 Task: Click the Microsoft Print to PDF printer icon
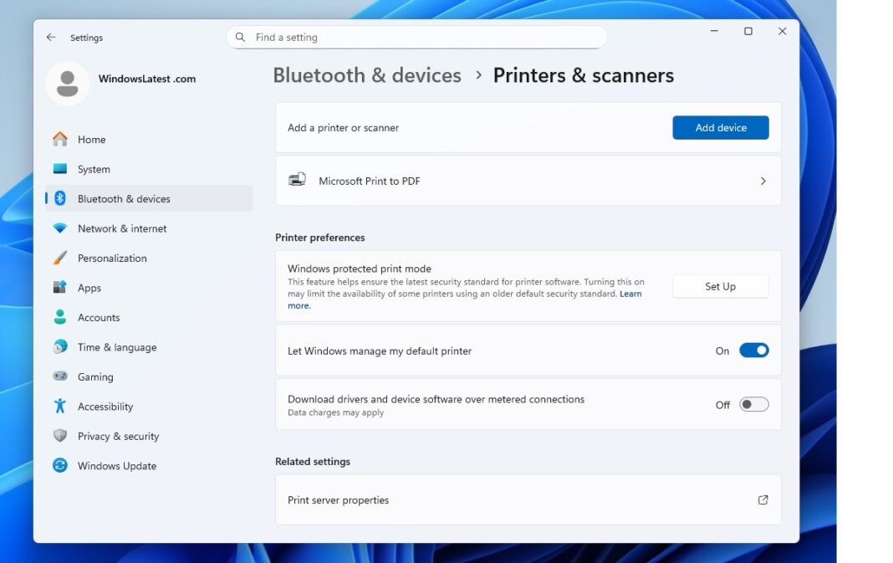(x=297, y=180)
